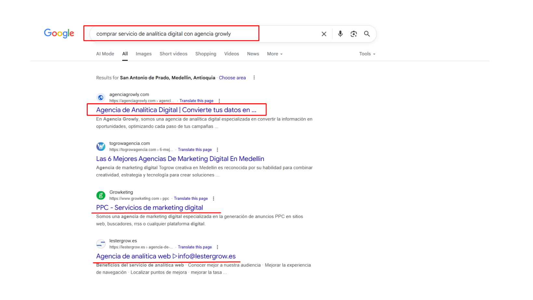Click San Antonio de Prado location text

pyautogui.click(x=167, y=78)
